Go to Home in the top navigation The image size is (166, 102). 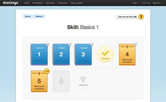[x=27, y=3]
